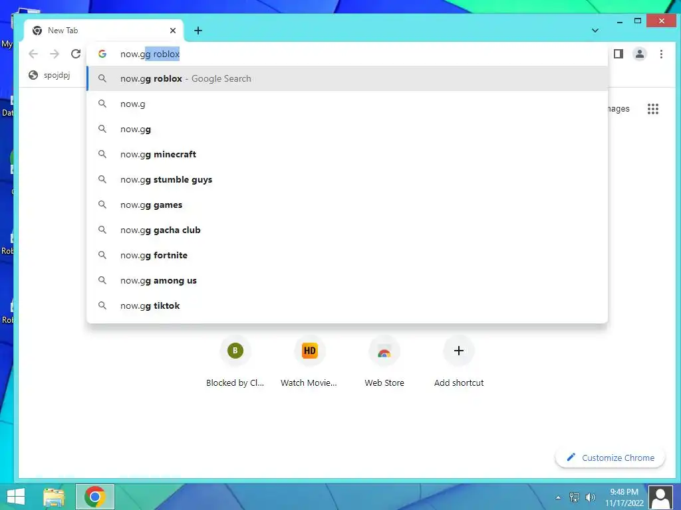Click the Google icon in address bar
681x510 pixels.
(102, 54)
